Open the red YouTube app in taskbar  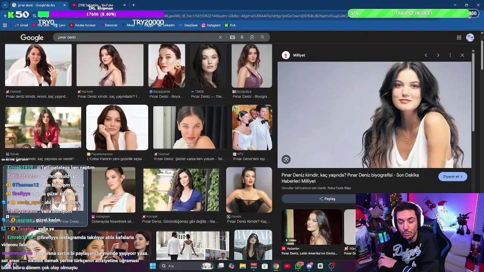(287, 266)
